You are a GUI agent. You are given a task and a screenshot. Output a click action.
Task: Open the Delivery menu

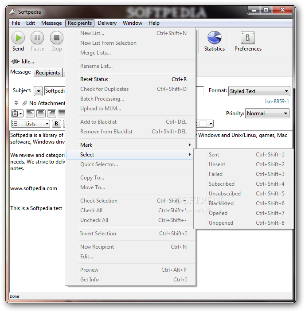[x=107, y=23]
